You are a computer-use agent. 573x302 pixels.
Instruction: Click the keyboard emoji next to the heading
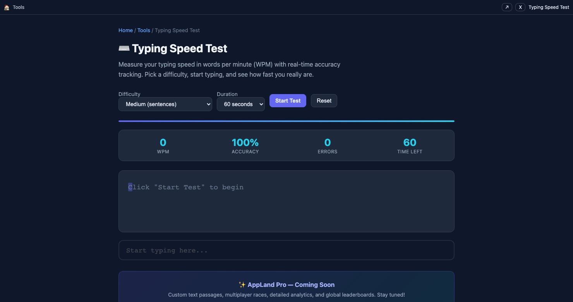[x=124, y=48]
